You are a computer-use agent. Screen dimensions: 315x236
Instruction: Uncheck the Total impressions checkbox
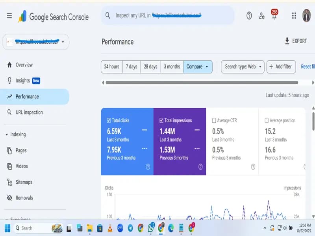tap(161, 120)
